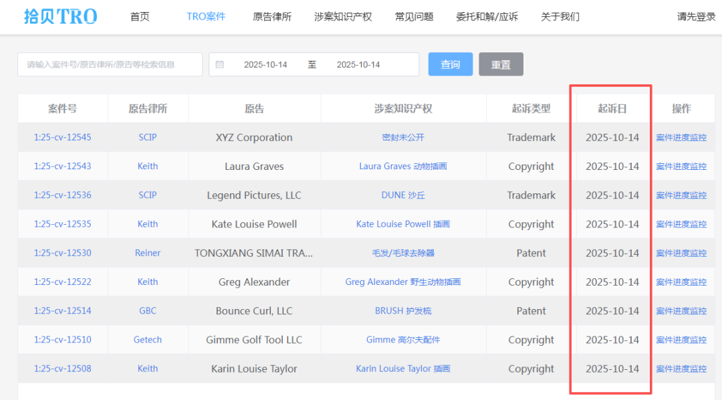Select the TRO案件 navigation tab
The image size is (722, 400).
click(206, 17)
